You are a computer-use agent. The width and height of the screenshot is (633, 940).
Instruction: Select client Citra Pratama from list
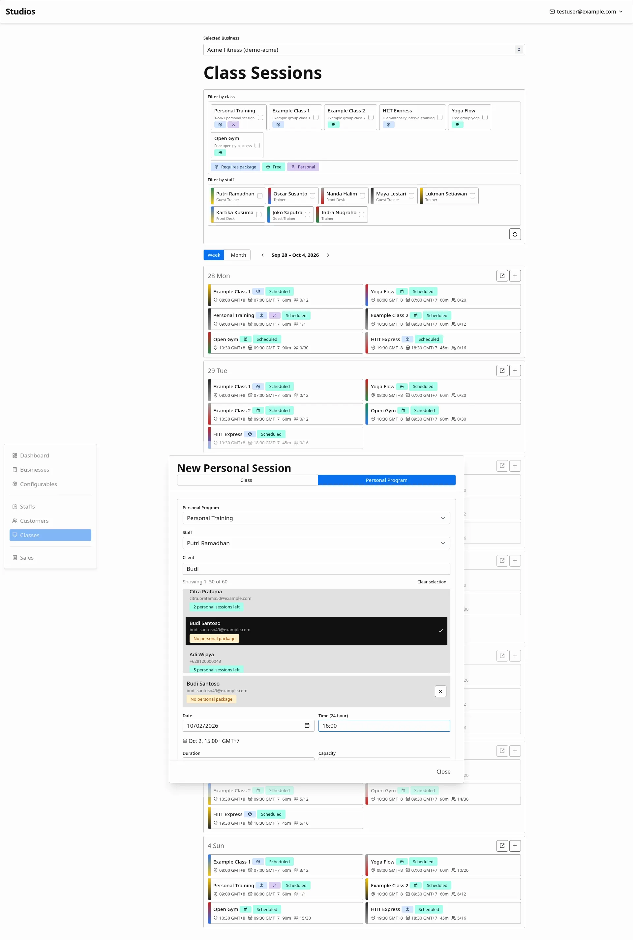click(316, 601)
